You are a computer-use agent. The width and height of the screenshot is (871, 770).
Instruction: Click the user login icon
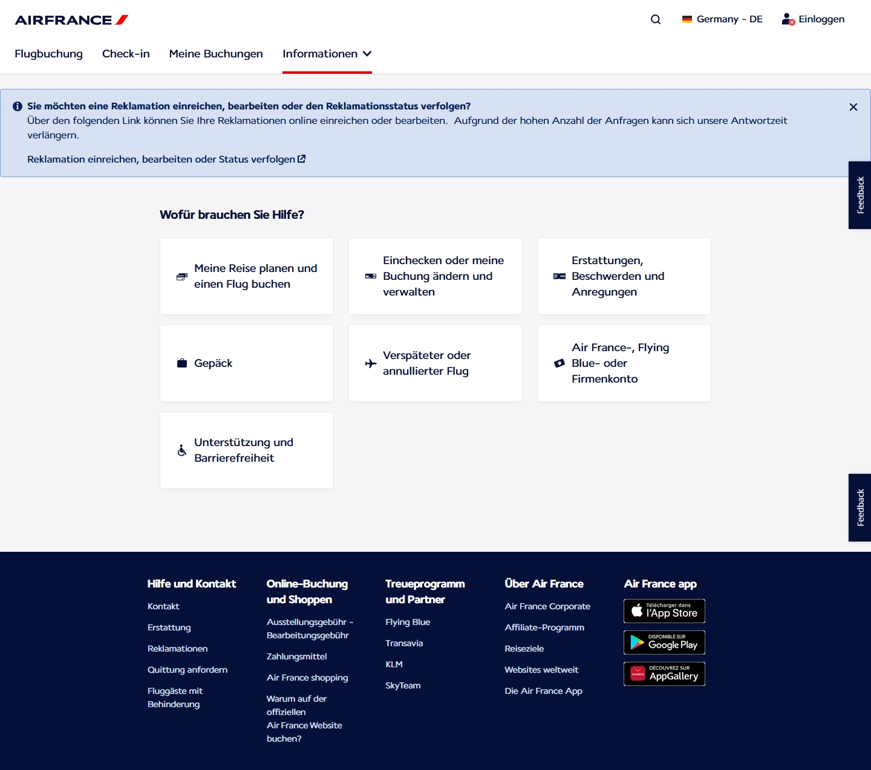[x=788, y=19]
